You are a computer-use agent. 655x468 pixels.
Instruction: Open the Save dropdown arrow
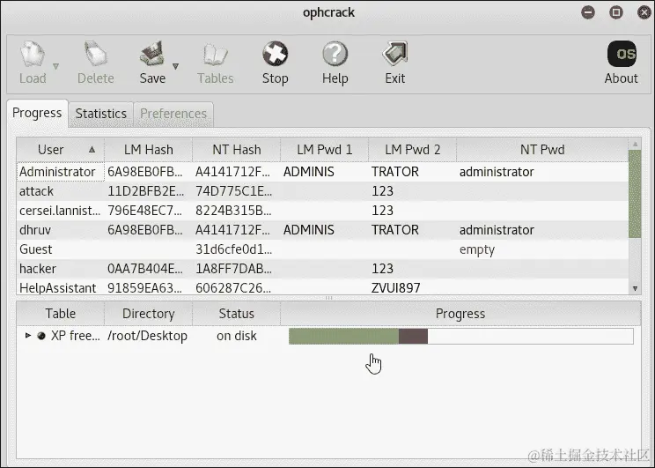pyautogui.click(x=175, y=66)
